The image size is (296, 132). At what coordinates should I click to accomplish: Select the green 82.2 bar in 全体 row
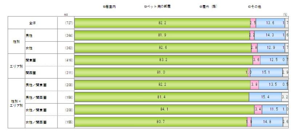pyautogui.click(x=163, y=23)
